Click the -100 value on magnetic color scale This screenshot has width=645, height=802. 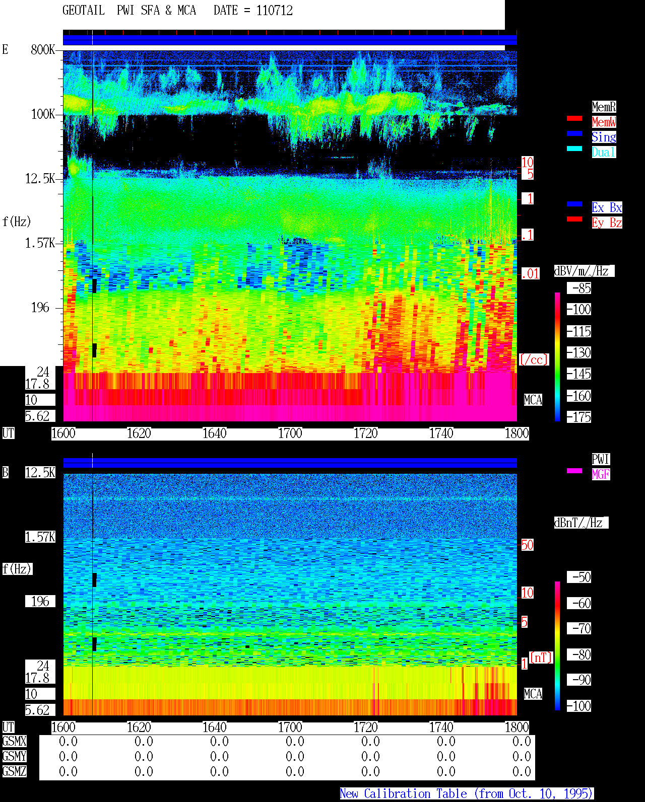(579, 706)
